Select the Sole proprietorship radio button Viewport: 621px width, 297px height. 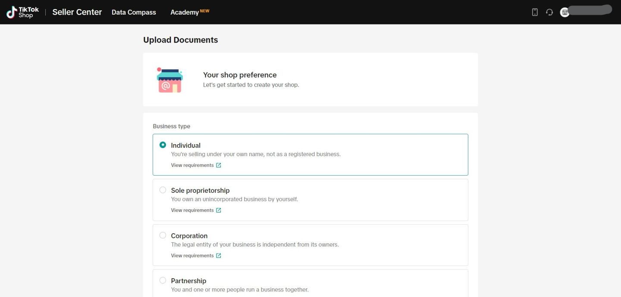(163, 190)
